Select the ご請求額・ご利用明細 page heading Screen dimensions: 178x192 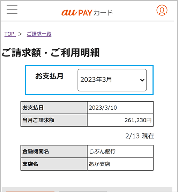pyautogui.click(x=51, y=53)
